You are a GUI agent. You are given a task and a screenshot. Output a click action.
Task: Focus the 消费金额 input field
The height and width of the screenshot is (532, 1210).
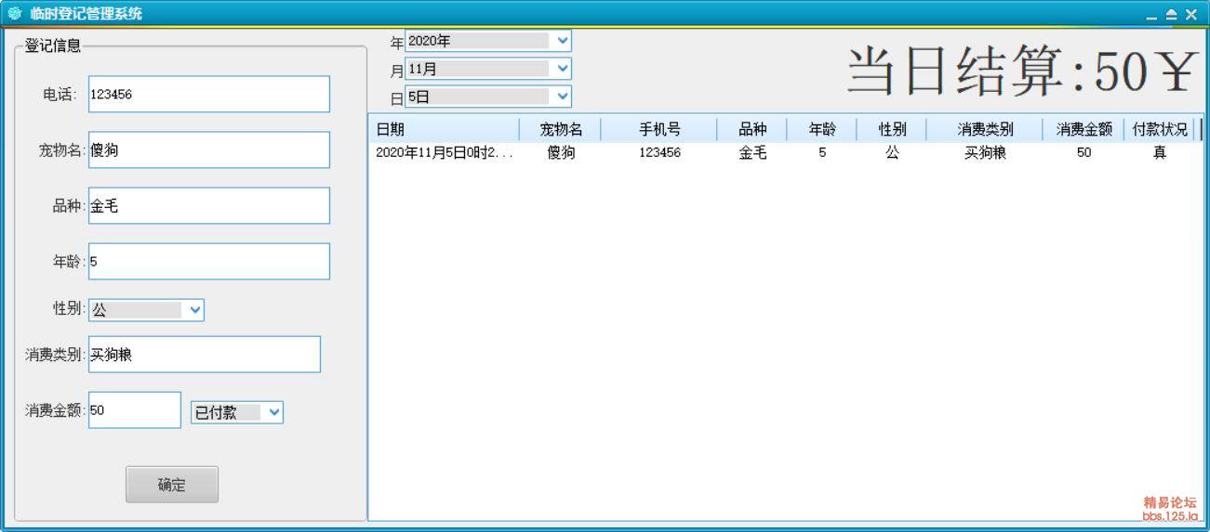coord(134,409)
